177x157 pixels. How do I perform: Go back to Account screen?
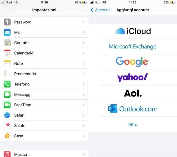coord(100,10)
